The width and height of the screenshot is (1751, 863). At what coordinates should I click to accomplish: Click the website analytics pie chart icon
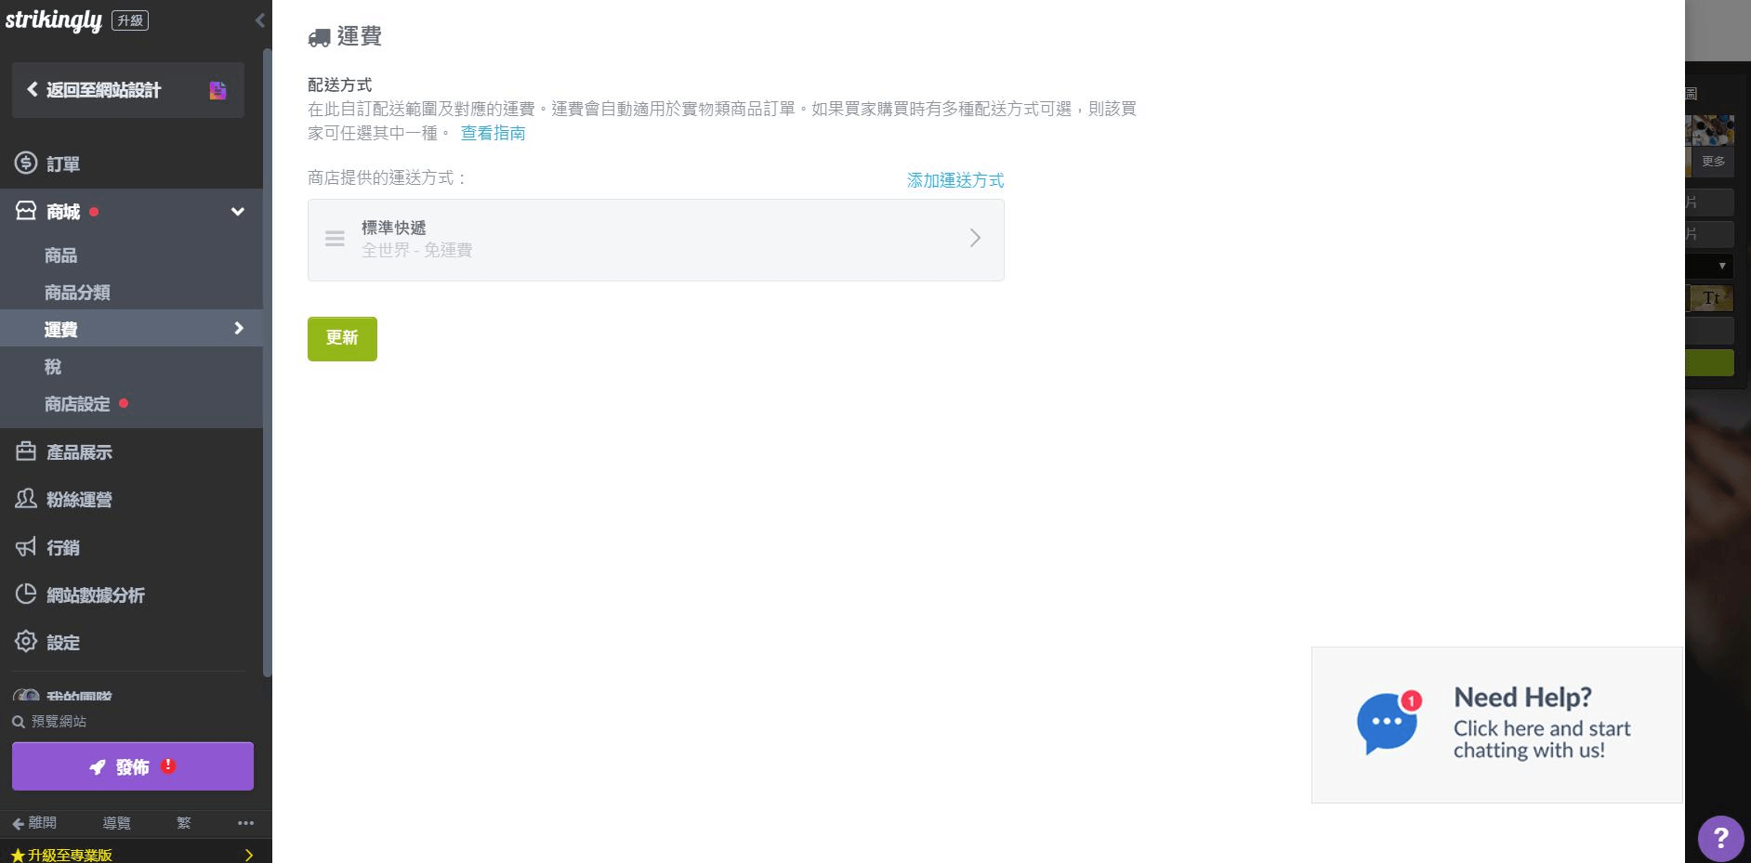click(x=26, y=595)
